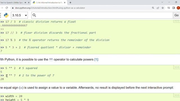This screenshot has width=180, height=101.
Task: Click the '# 2 to the power of 7' comment
Action: click(x=37, y=75)
